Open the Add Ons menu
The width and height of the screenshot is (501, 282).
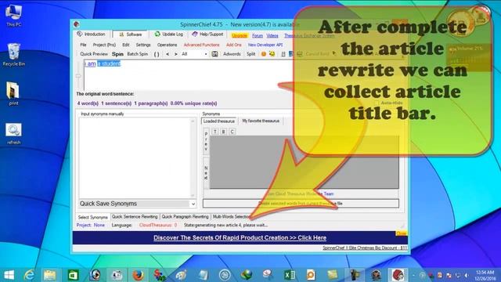(x=234, y=45)
